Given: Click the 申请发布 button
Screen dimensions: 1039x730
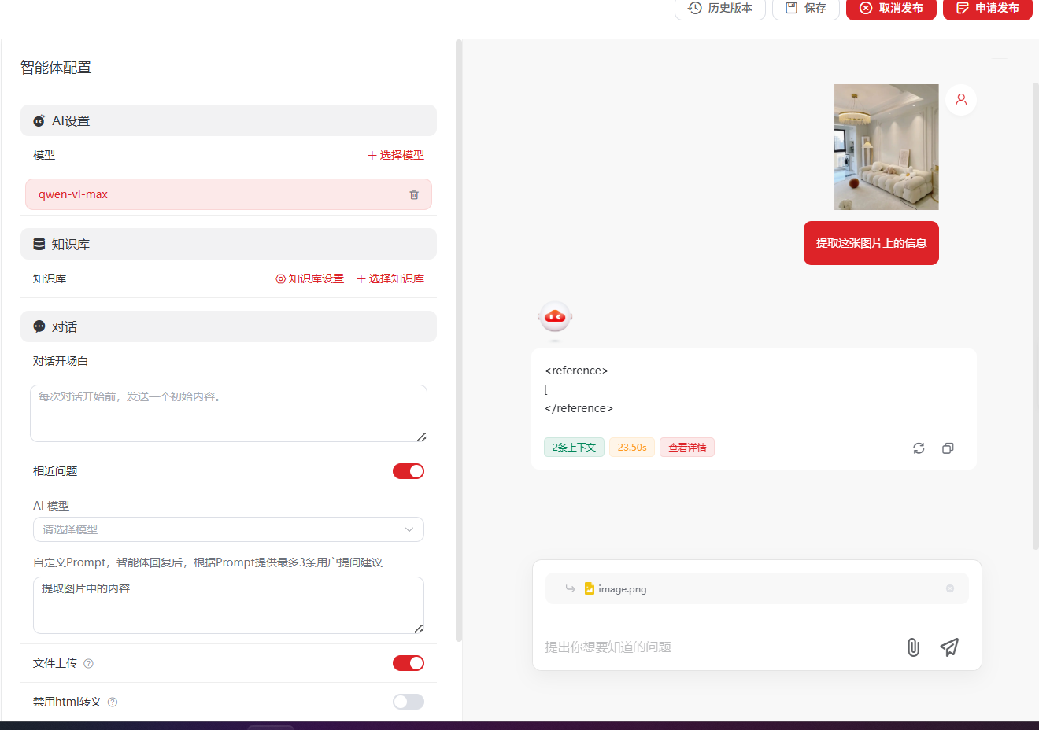Looking at the screenshot, I should [x=988, y=8].
